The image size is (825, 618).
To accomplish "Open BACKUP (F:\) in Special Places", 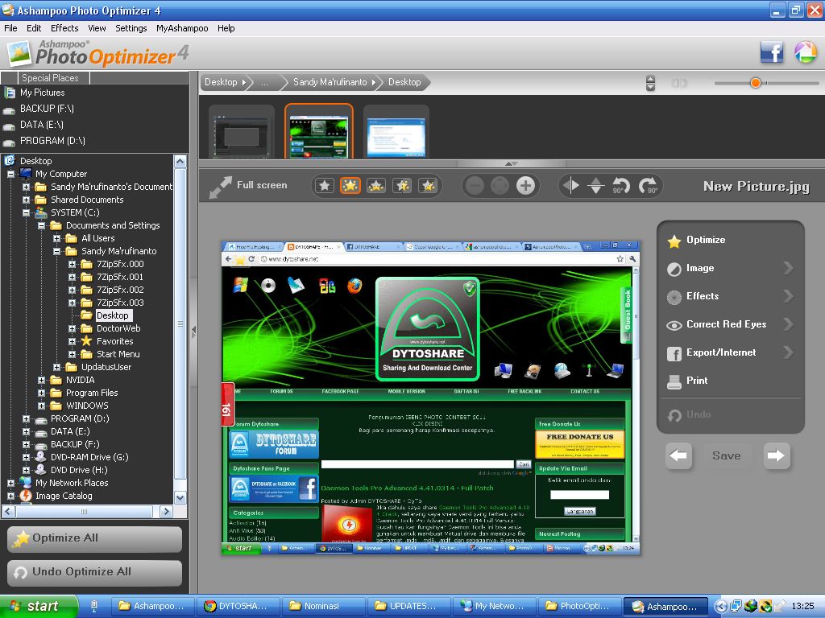I will pos(47,109).
